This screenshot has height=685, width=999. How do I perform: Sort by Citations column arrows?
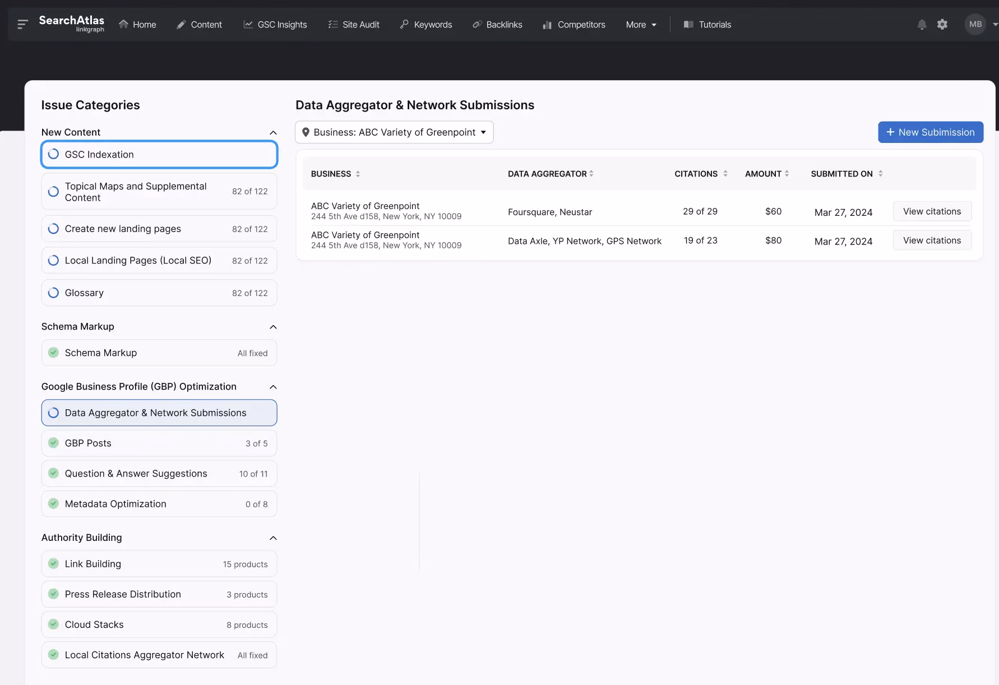coord(725,174)
